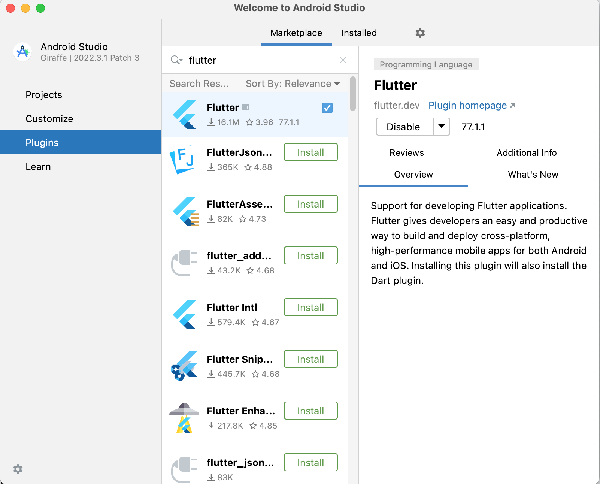Image resolution: width=600 pixels, height=484 pixels.
Task: Install the FlutterAsse... plugin
Action: tap(311, 204)
